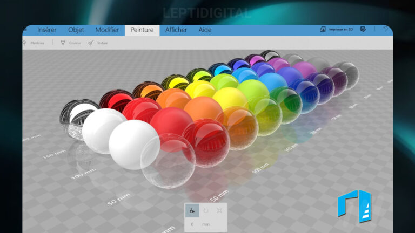Image resolution: width=415 pixels, height=233 pixels.
Task: Click the Couleur label
Action: pyautogui.click(x=75, y=43)
